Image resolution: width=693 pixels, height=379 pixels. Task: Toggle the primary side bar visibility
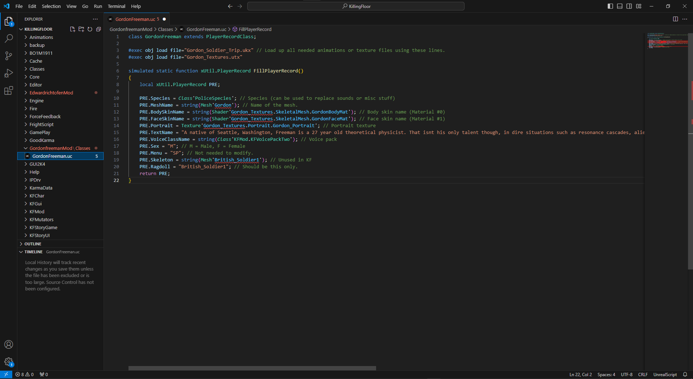coord(610,6)
